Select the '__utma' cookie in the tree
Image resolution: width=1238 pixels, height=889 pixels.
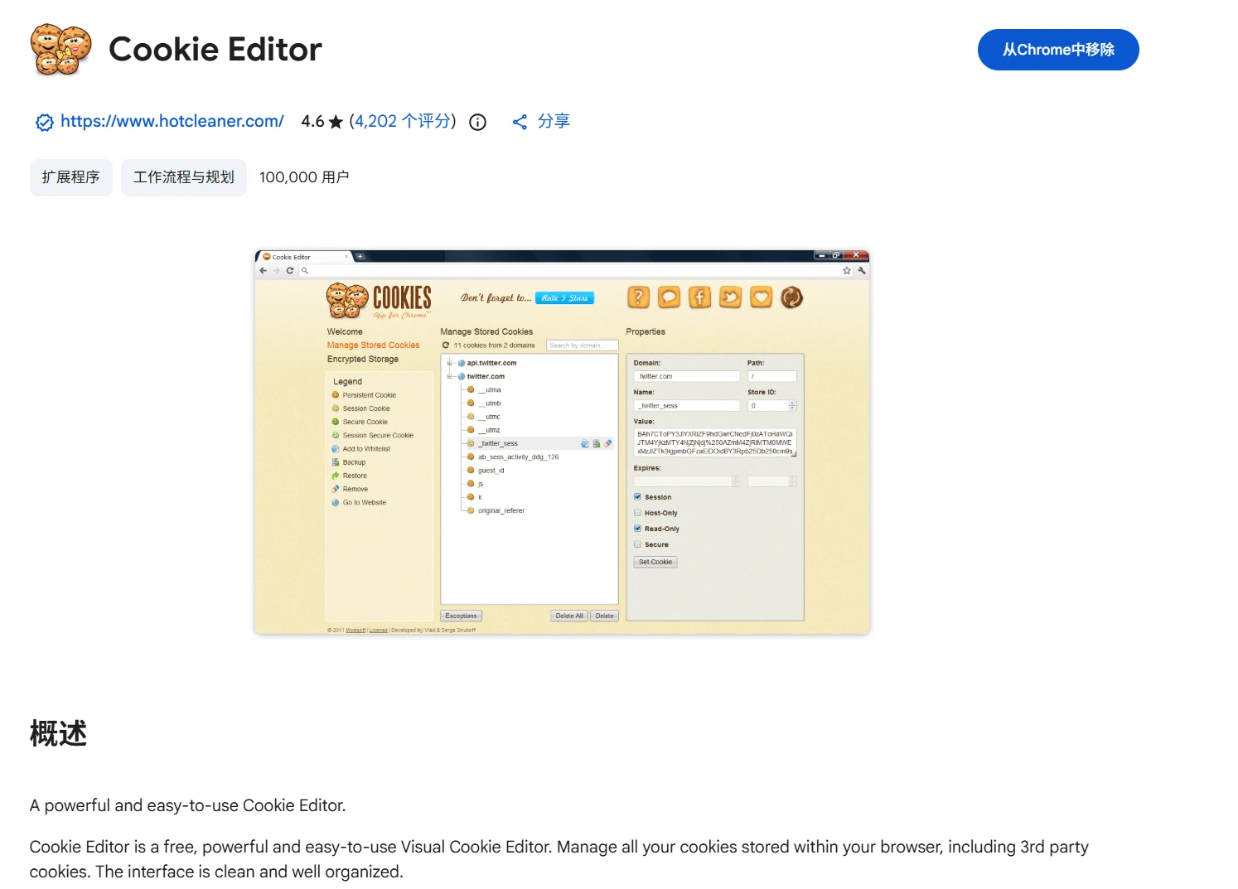(x=490, y=390)
